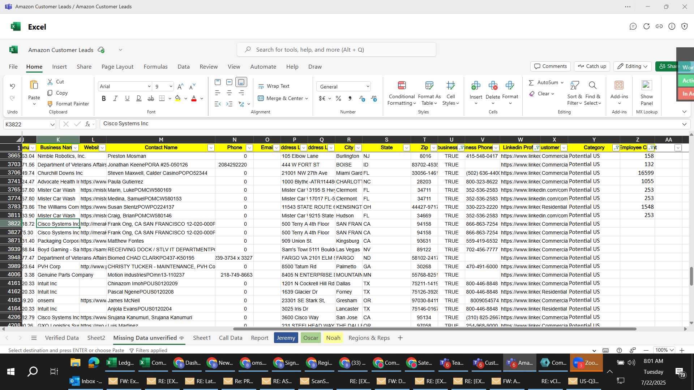The image size is (694, 390).
Task: Toggle Italic formatting
Action: tap(115, 98)
